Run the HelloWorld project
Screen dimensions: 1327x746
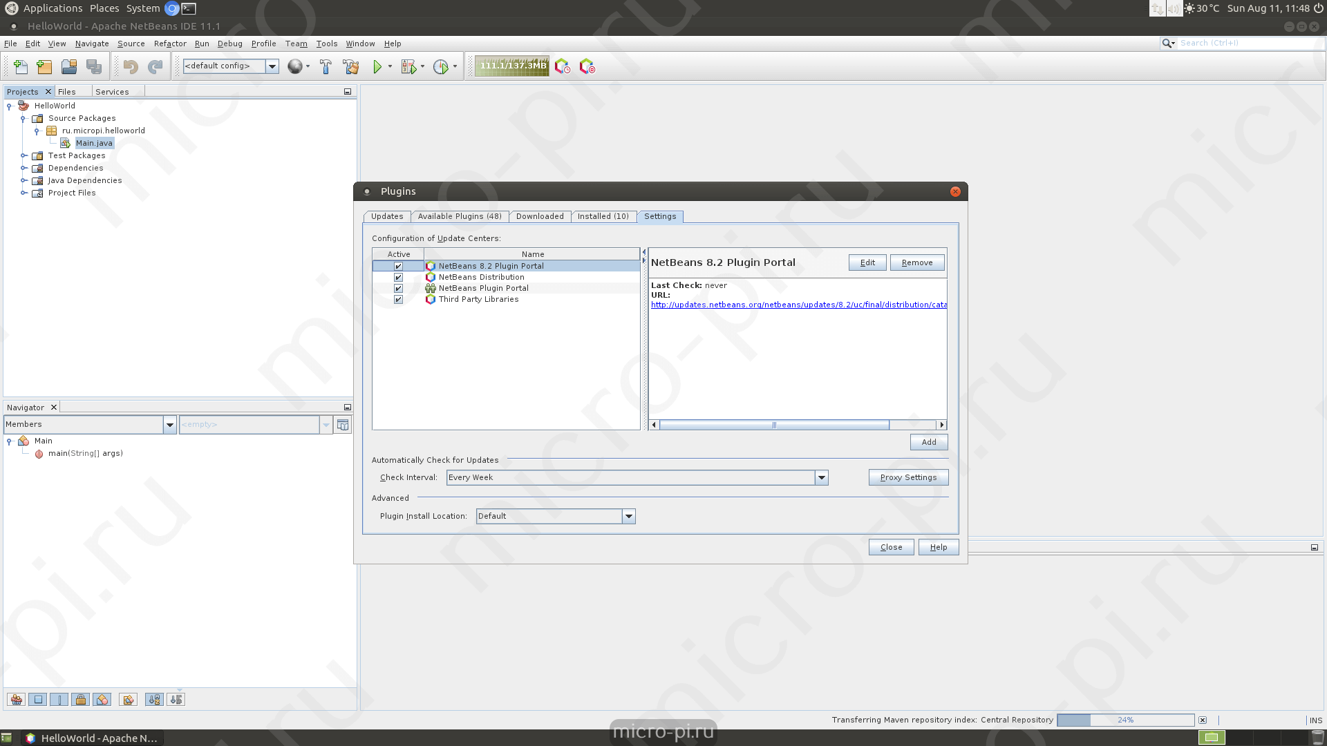(x=377, y=66)
